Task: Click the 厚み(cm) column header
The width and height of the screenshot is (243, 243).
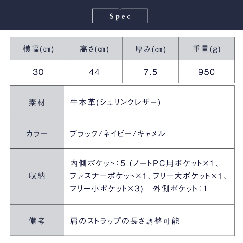Action: coord(150,49)
